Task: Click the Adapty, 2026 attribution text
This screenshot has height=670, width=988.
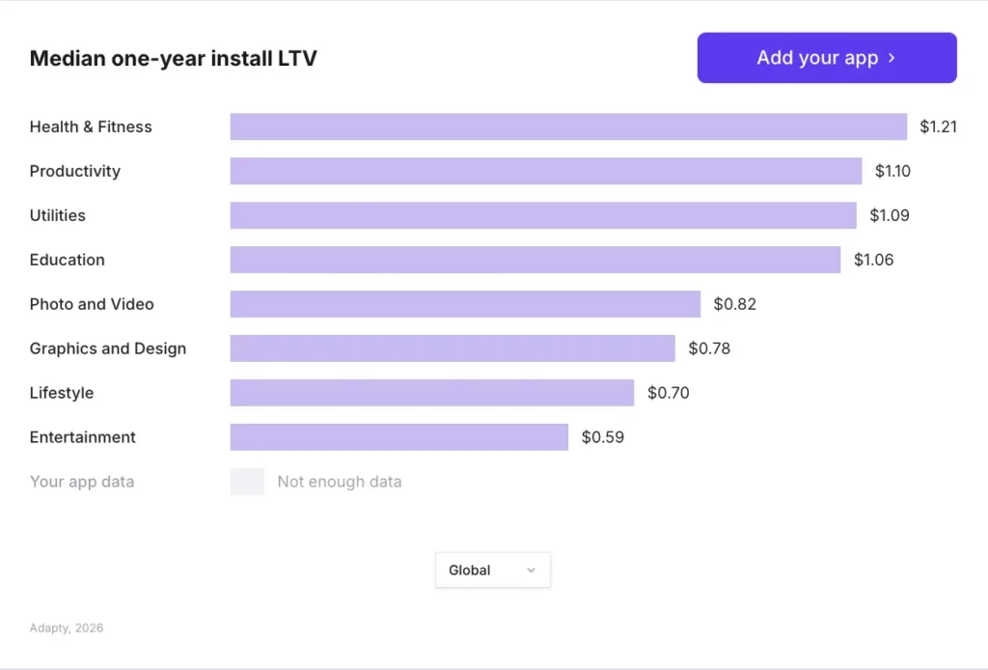Action: pos(66,628)
